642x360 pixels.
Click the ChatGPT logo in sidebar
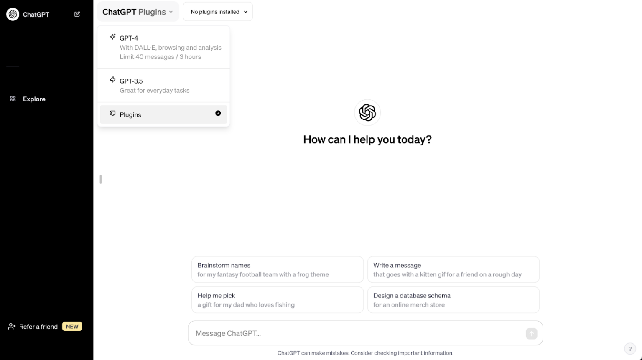click(13, 14)
